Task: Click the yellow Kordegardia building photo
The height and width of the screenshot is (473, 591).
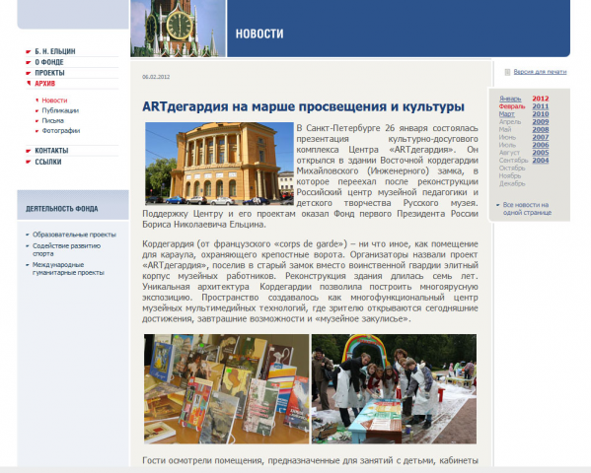Action: click(x=219, y=164)
